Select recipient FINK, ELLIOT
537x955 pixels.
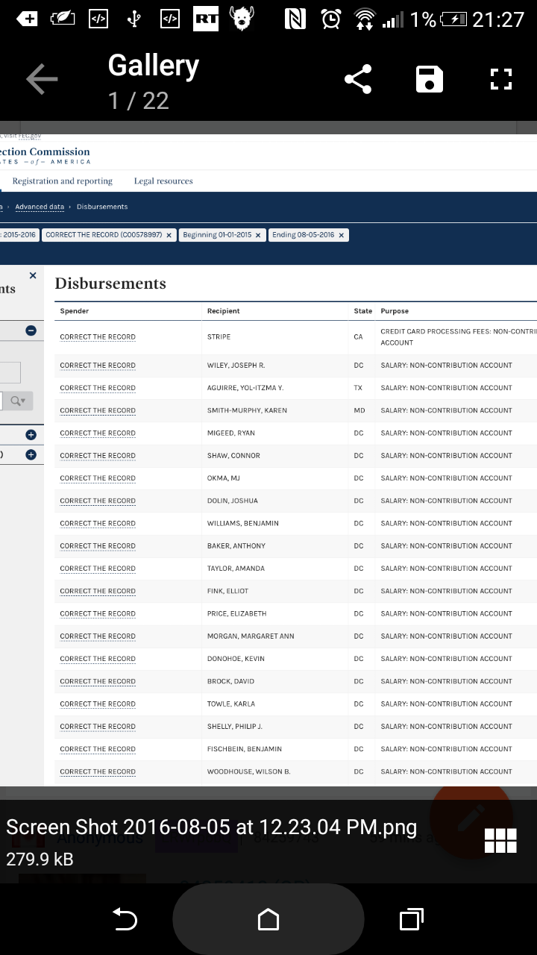[x=227, y=591]
